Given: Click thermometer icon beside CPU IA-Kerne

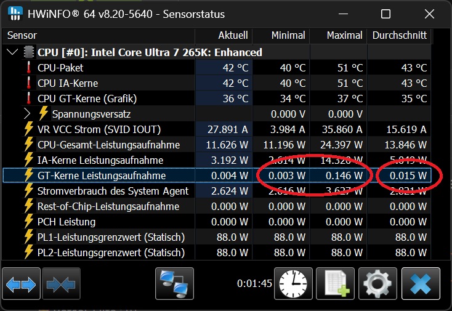Looking at the screenshot, I should (x=29, y=83).
